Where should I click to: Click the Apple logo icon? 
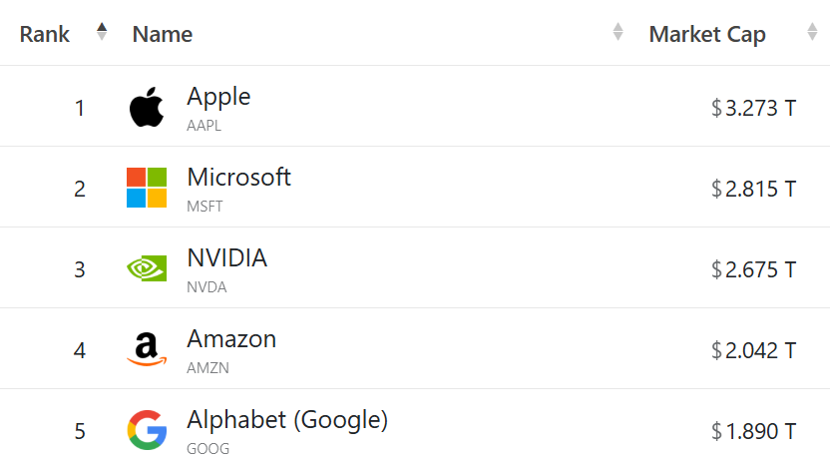tap(147, 107)
